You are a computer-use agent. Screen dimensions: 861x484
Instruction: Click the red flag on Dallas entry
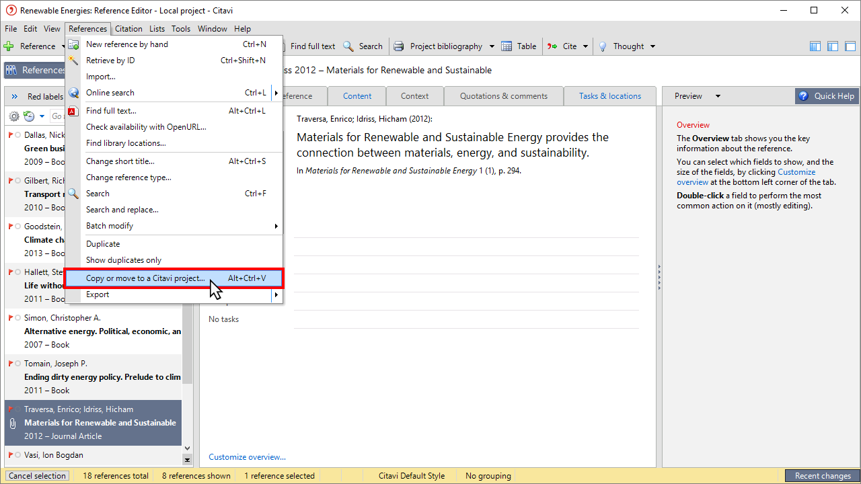click(x=10, y=135)
